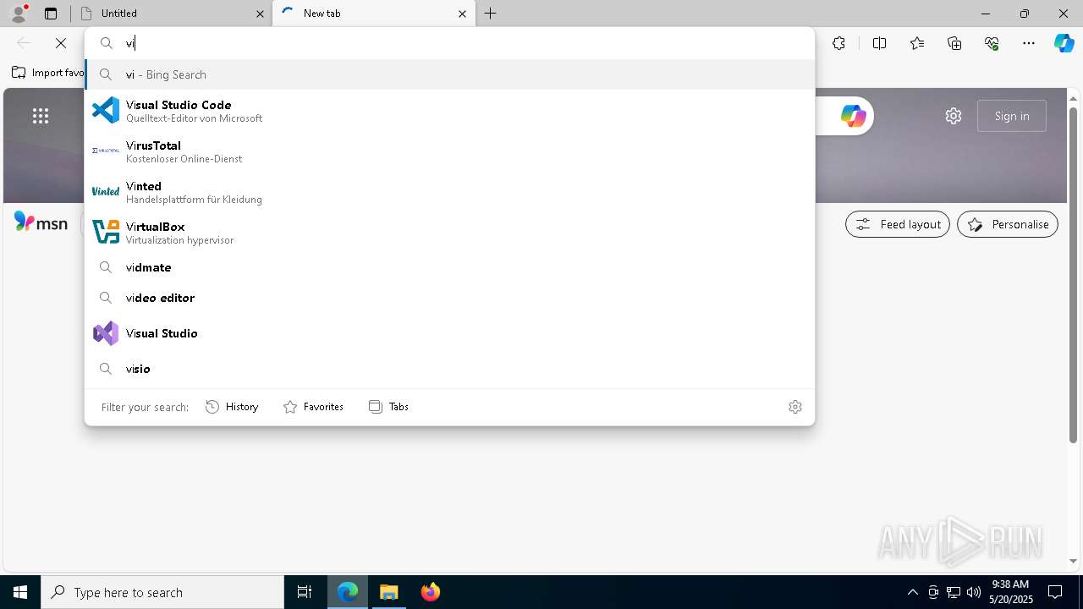This screenshot has height=609, width=1083.
Task: Open Microsoft Edge from the taskbar
Action: click(348, 592)
